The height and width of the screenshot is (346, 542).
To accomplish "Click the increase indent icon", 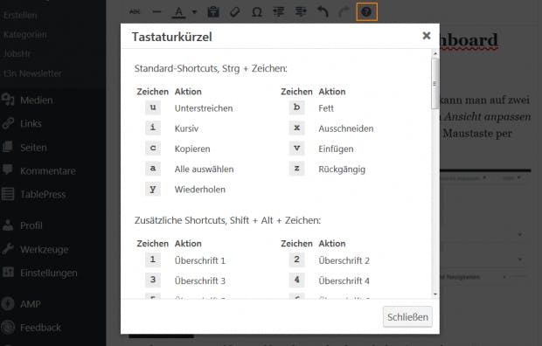I will 301,12.
